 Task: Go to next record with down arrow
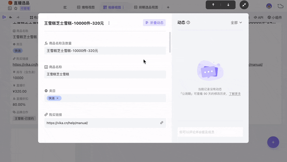point(228,5)
